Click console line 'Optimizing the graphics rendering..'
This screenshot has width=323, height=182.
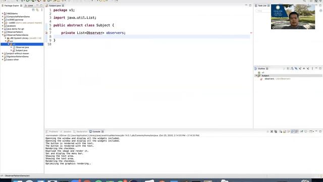tap(68, 164)
